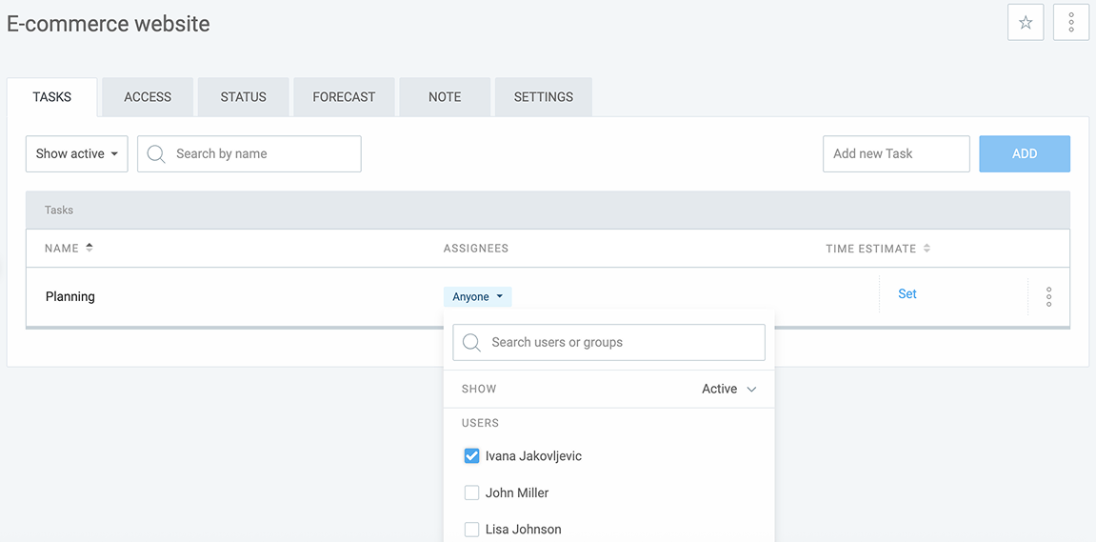The width and height of the screenshot is (1096, 542).
Task: Collapse the Anyone assignees dropdown
Action: point(477,297)
